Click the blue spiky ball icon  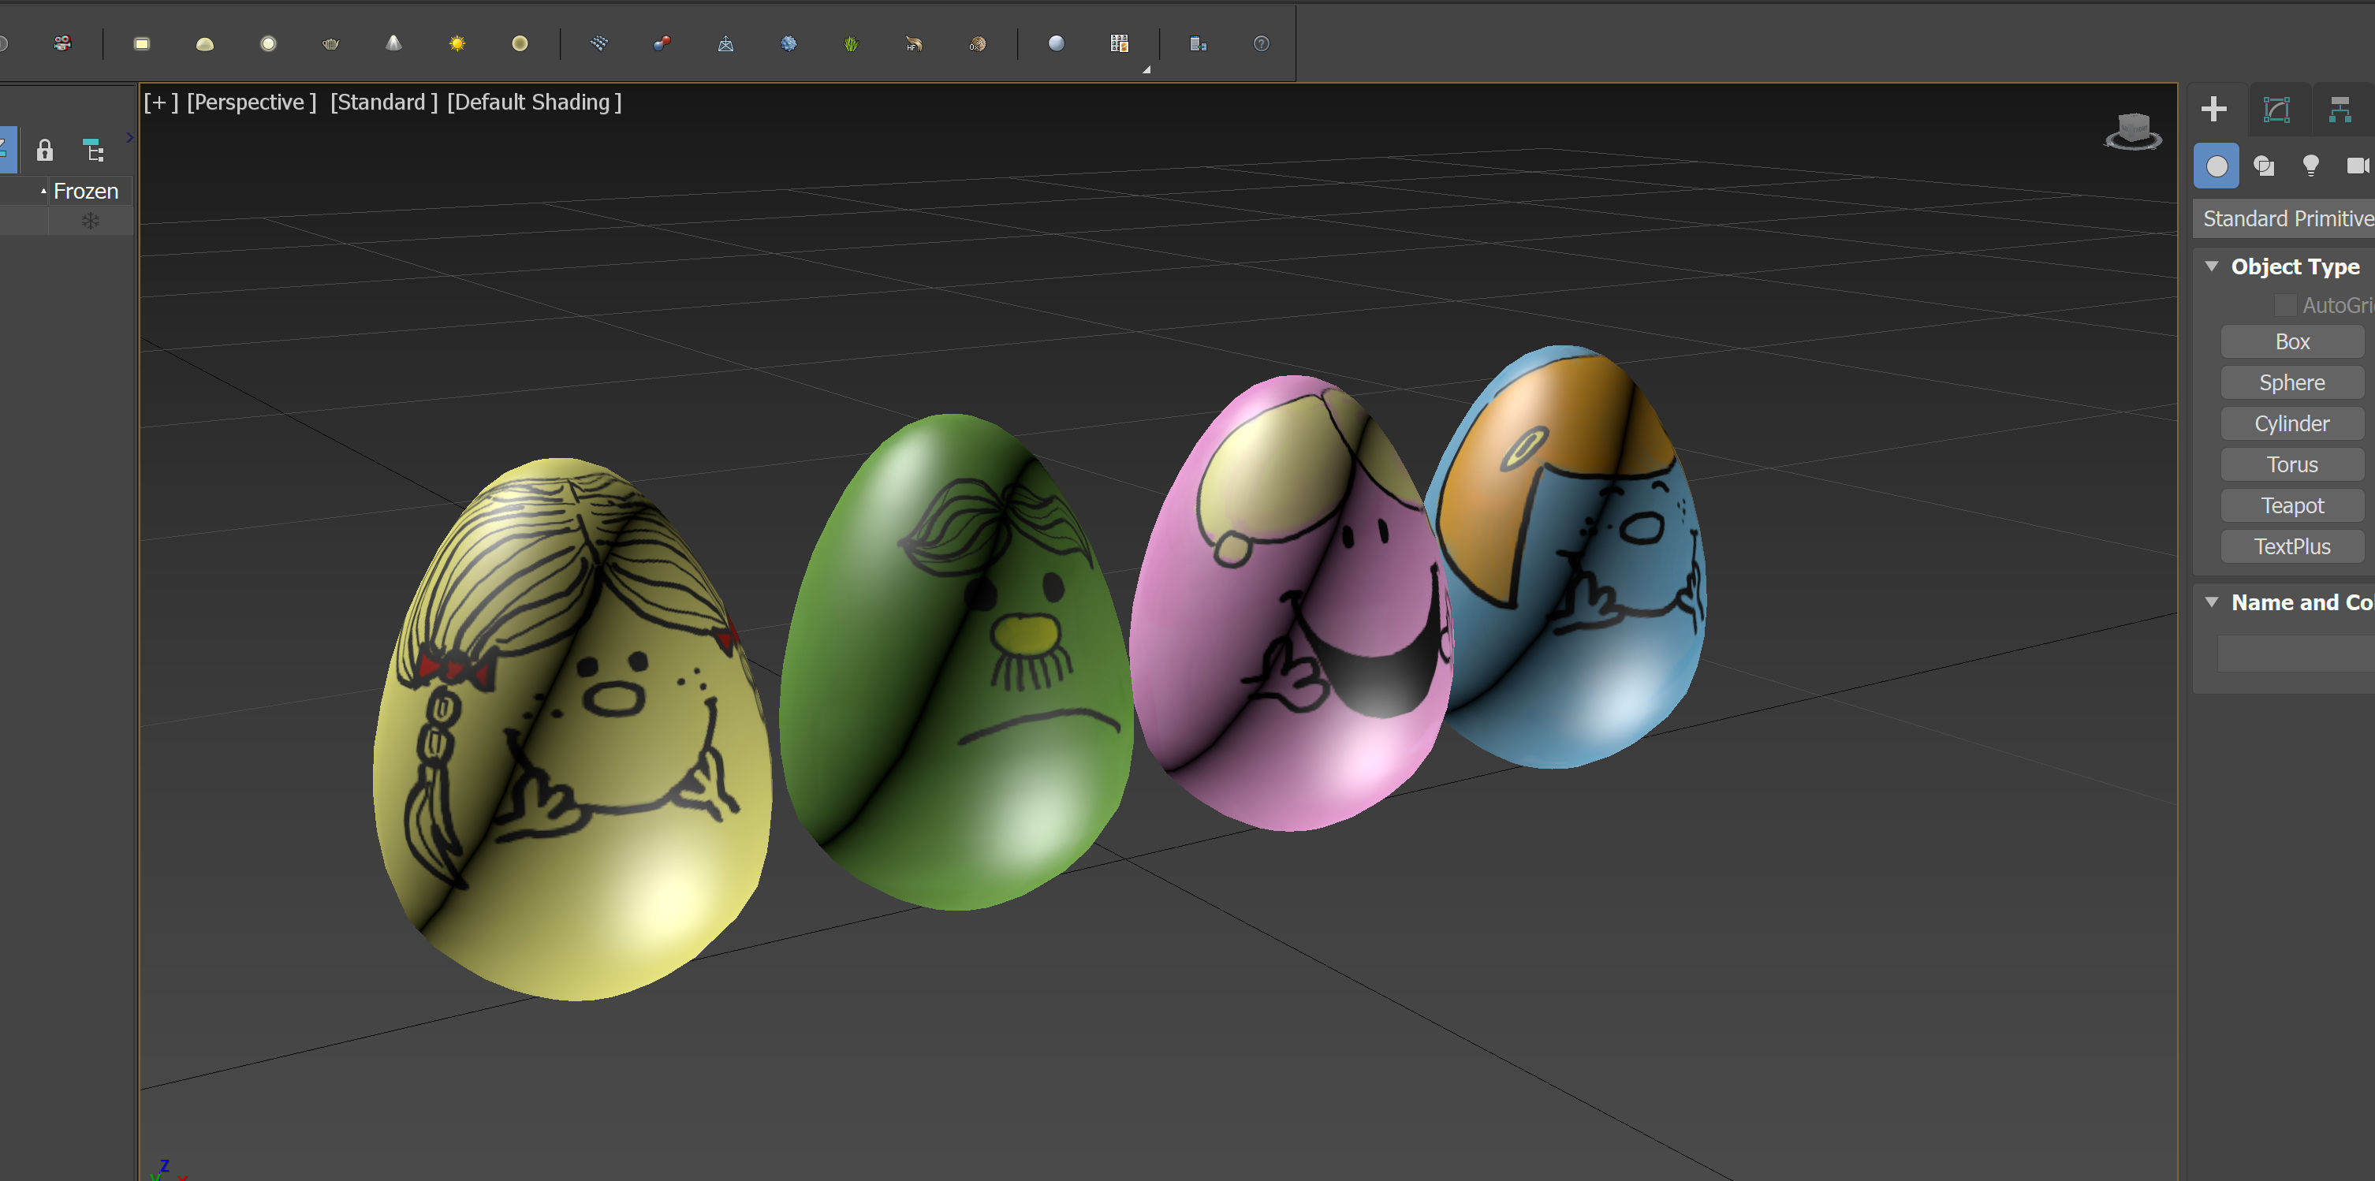click(x=789, y=43)
